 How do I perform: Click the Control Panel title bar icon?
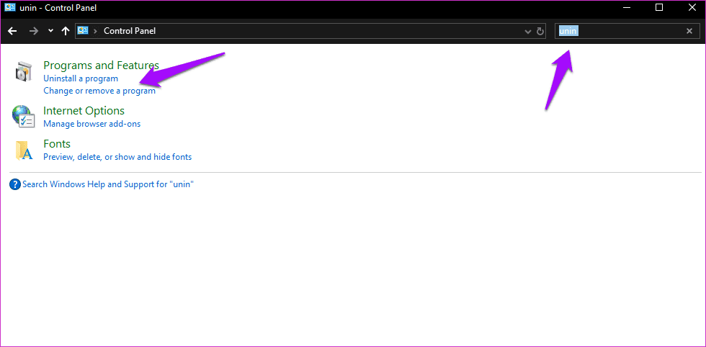(x=9, y=8)
